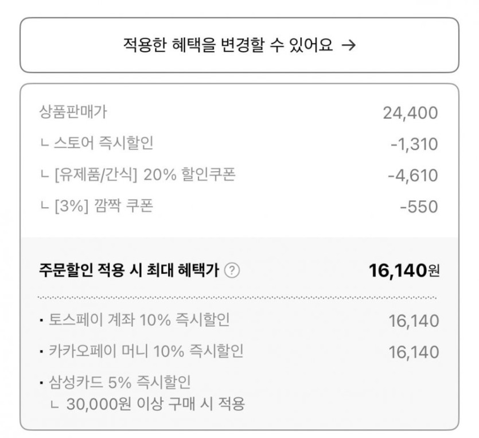Choose 토스페이 계좌 10% 즉시할인 option

(x=138, y=320)
